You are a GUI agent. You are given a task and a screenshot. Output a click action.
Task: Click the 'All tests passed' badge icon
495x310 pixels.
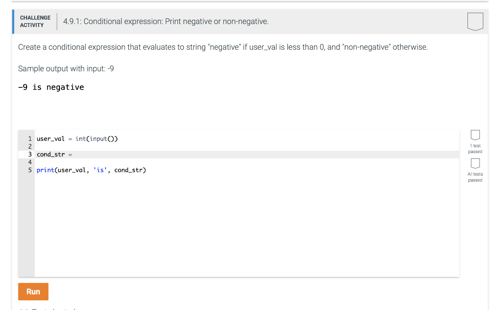(475, 163)
